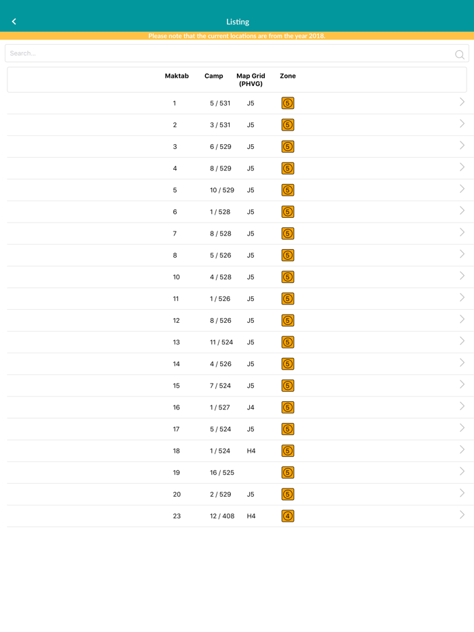474x632 pixels.
Task: Click the Zone column header
Action: click(288, 76)
